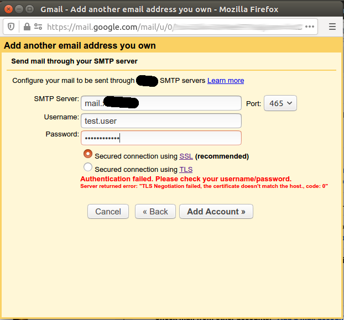
Task: Click the shield tracking protection icon
Action: pos(11,27)
